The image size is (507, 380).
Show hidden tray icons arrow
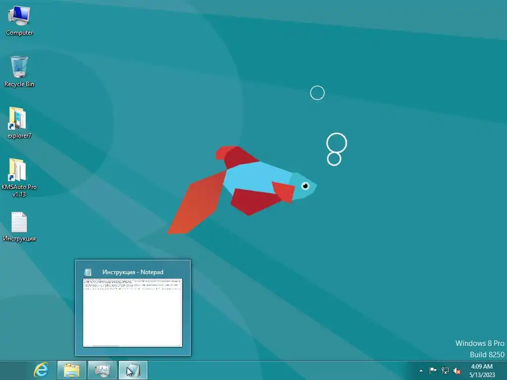tap(421, 371)
